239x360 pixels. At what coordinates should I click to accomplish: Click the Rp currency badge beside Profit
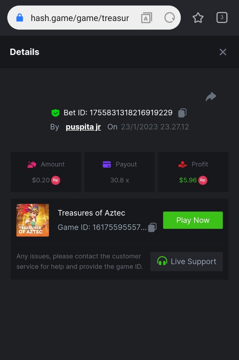pos(203,180)
